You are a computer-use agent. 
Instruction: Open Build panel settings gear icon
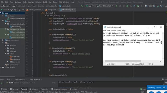[163, 79]
